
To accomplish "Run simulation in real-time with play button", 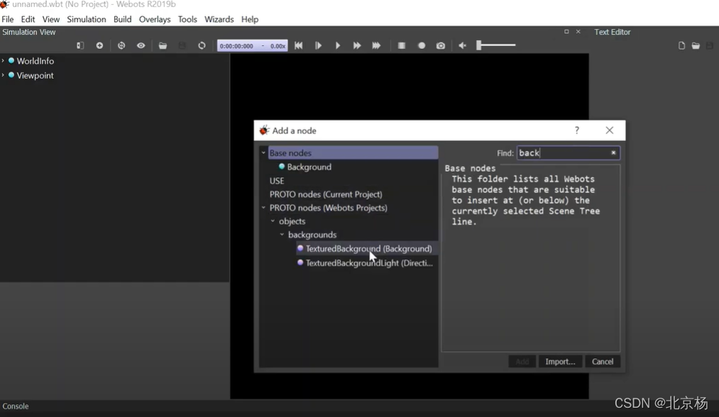I will (337, 45).
